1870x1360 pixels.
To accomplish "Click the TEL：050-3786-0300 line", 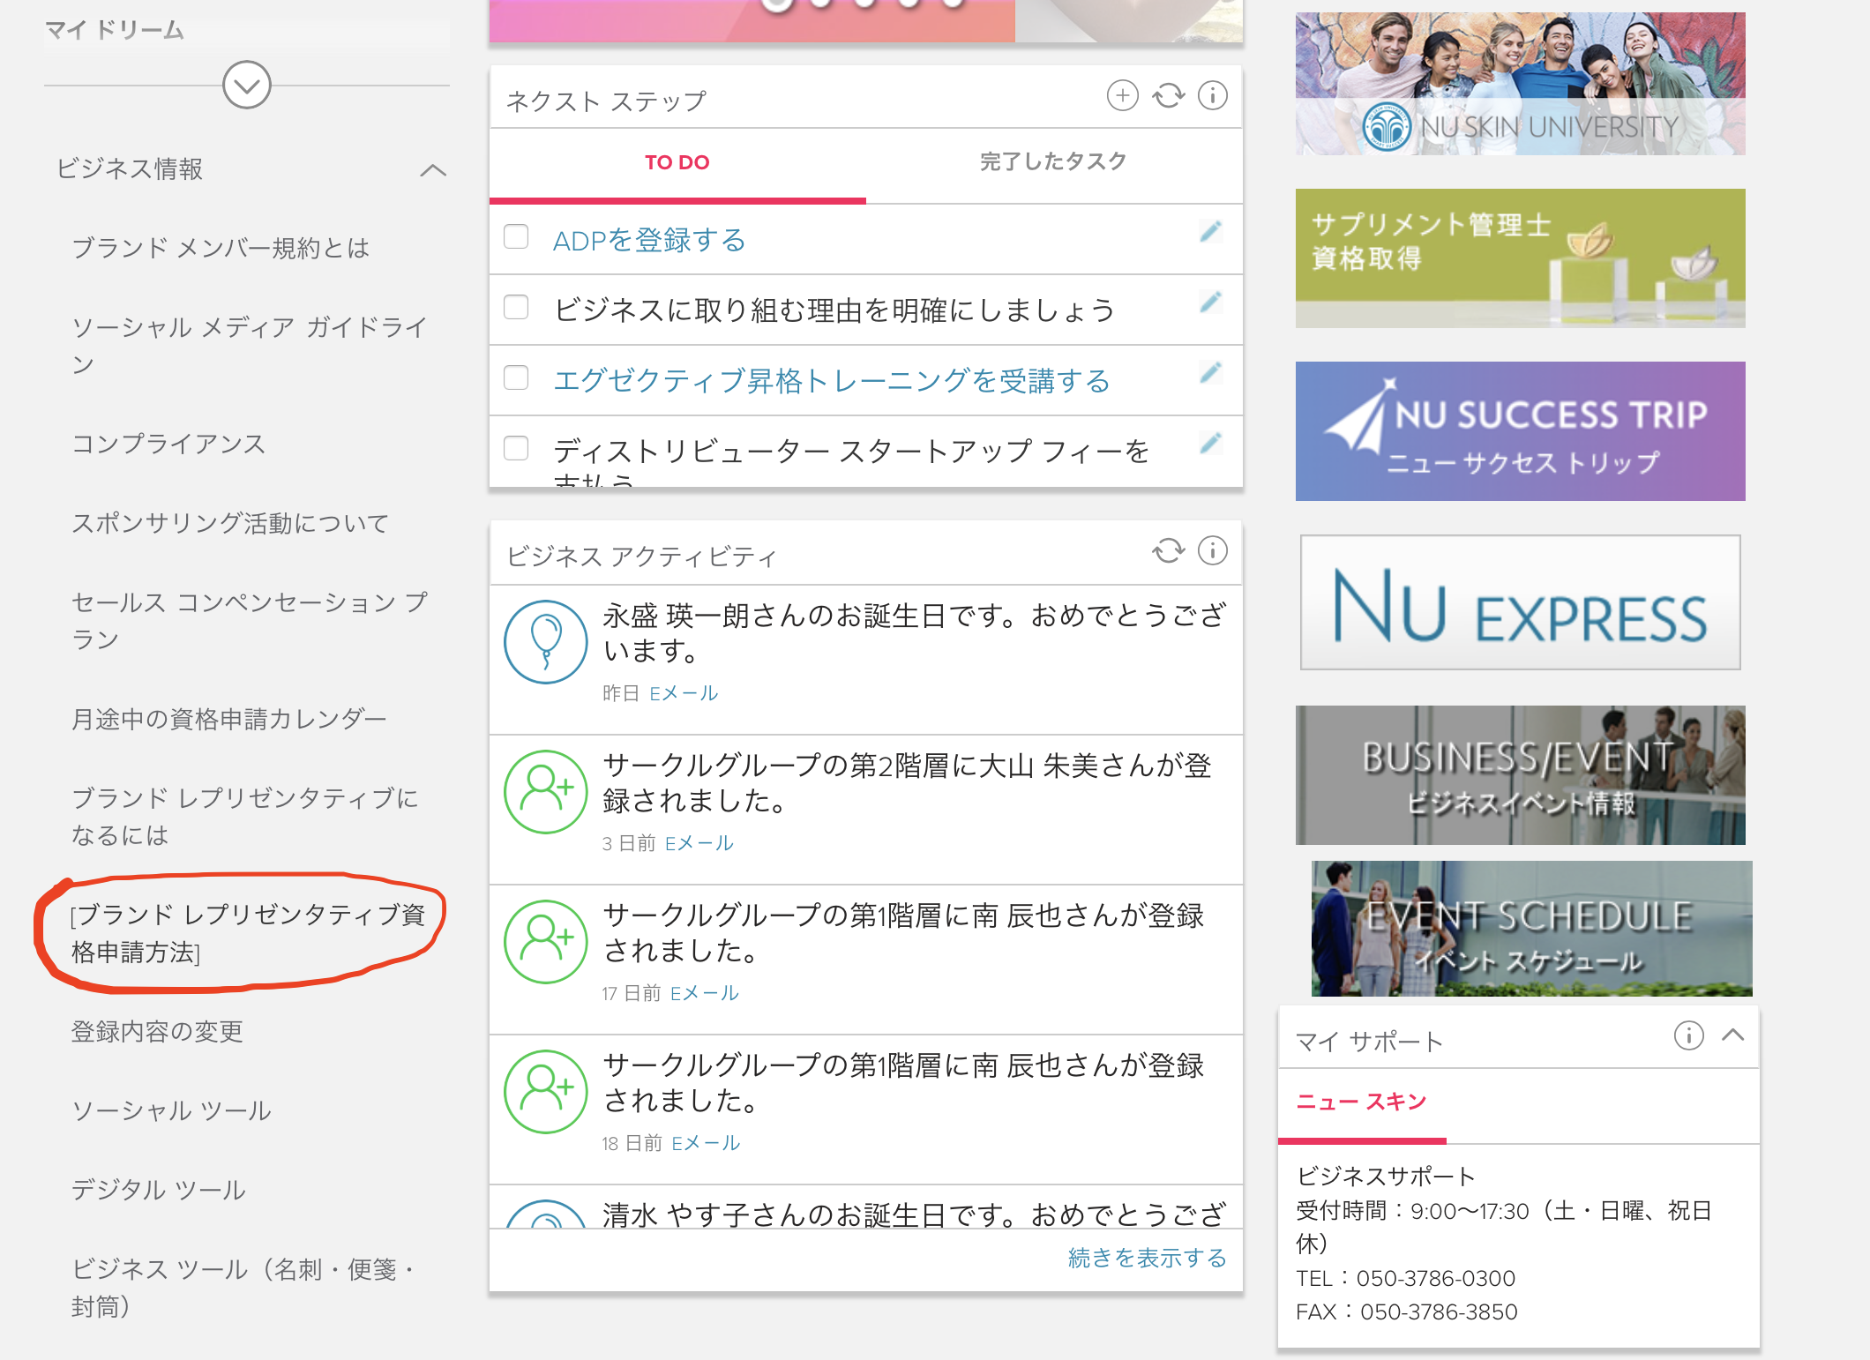I will (x=1406, y=1279).
